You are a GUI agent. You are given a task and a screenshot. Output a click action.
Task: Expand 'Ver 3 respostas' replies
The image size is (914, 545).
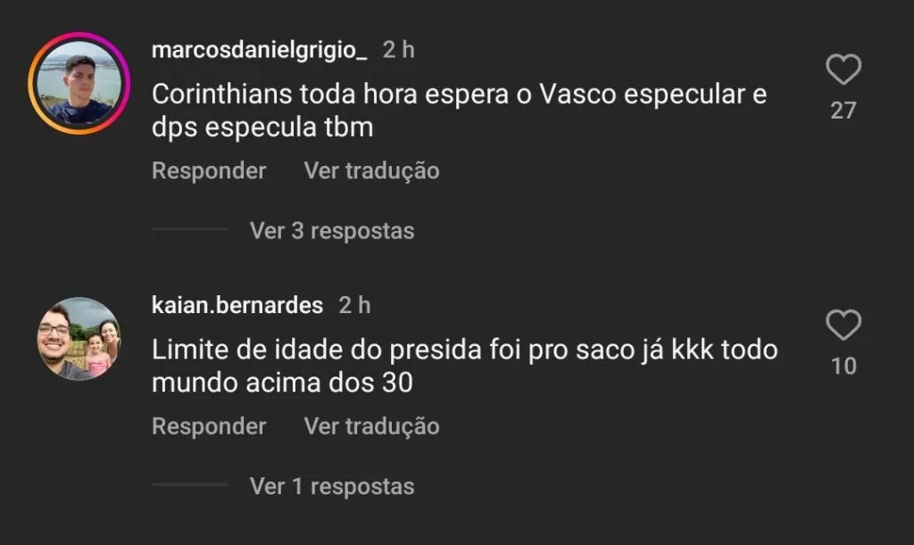point(332,230)
